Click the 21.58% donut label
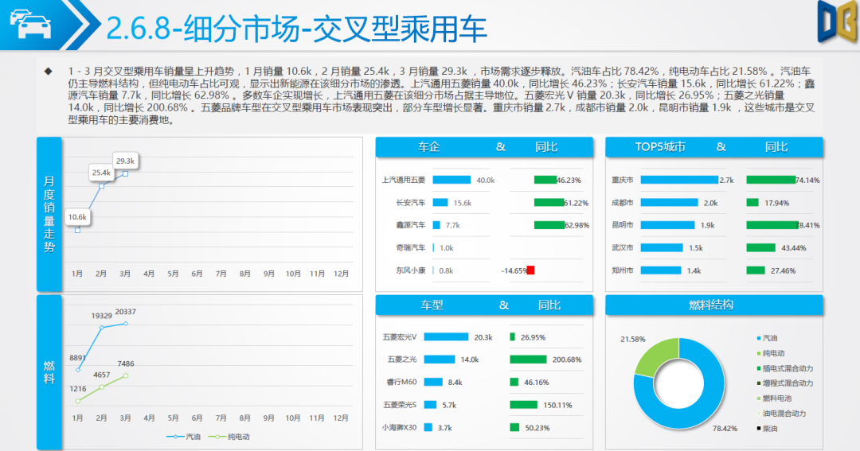 click(632, 339)
